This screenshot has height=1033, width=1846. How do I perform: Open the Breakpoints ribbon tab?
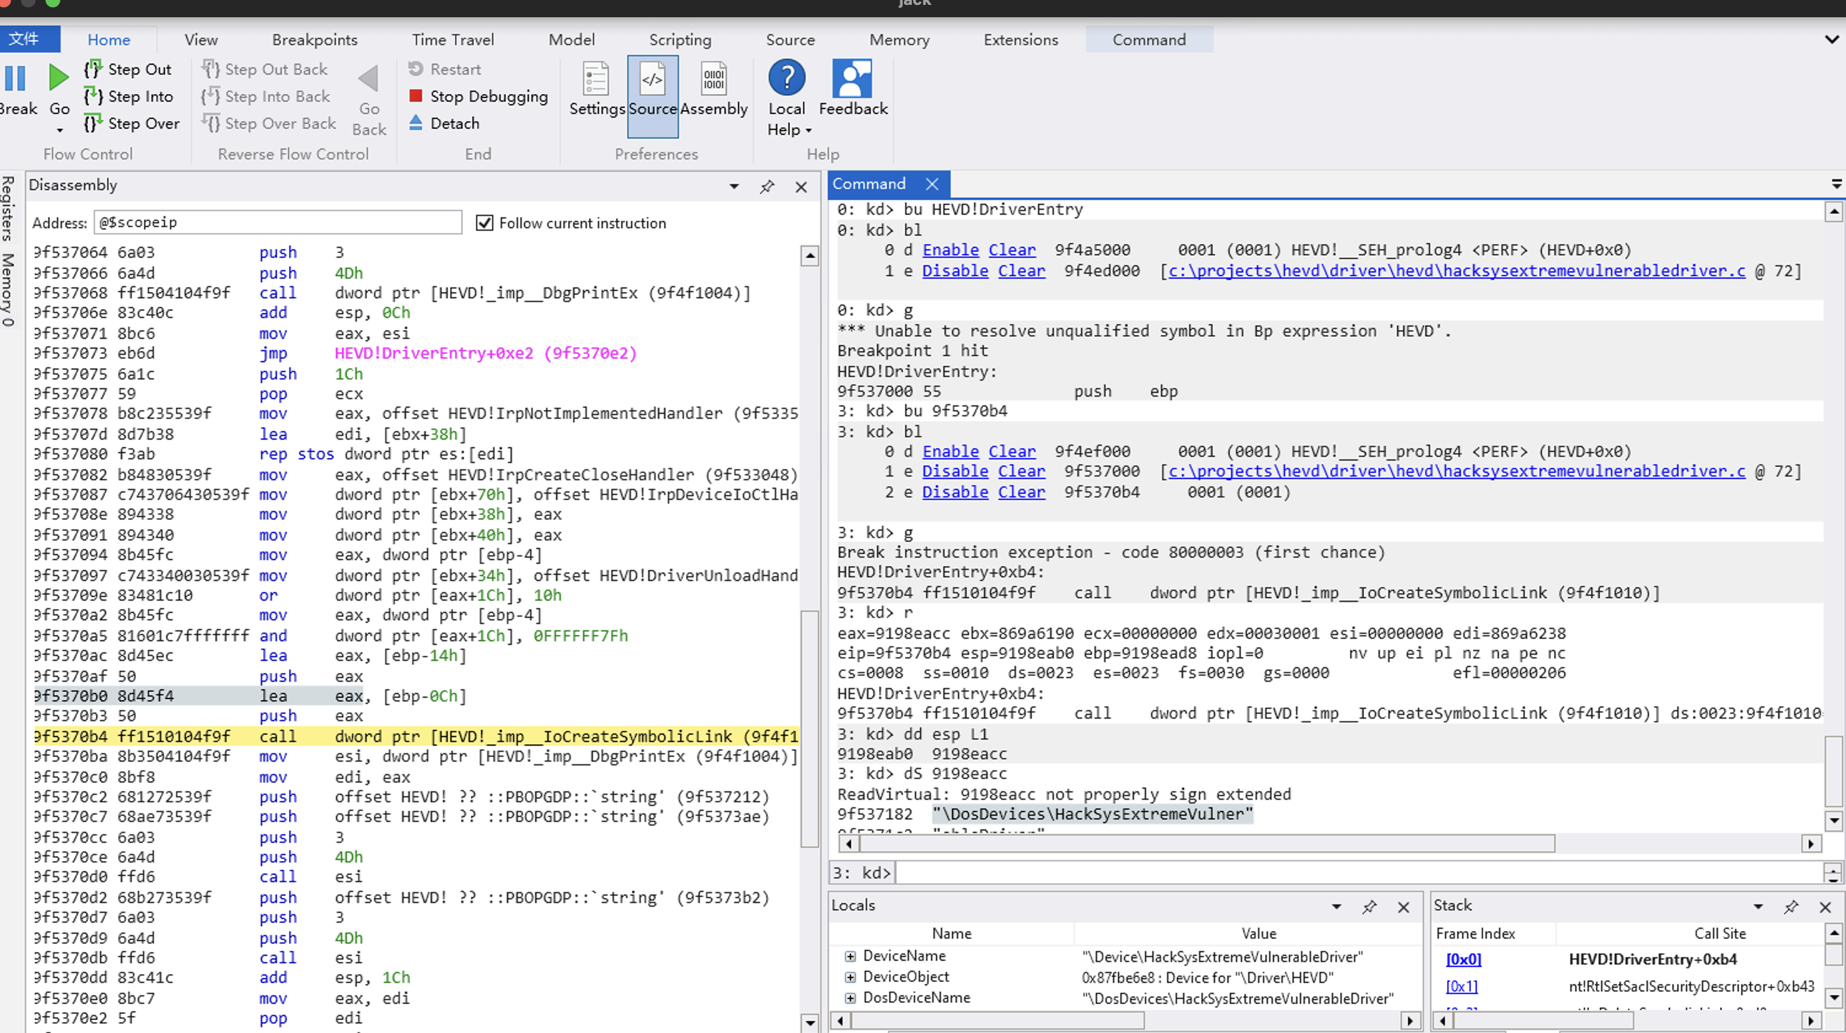[315, 40]
